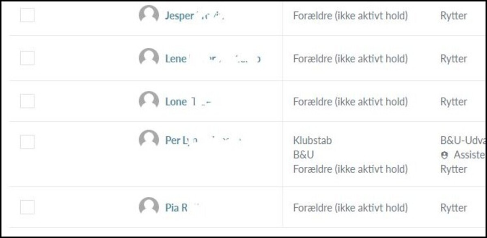
Task: Select the checkbox beside Lene
Action: tap(27, 58)
